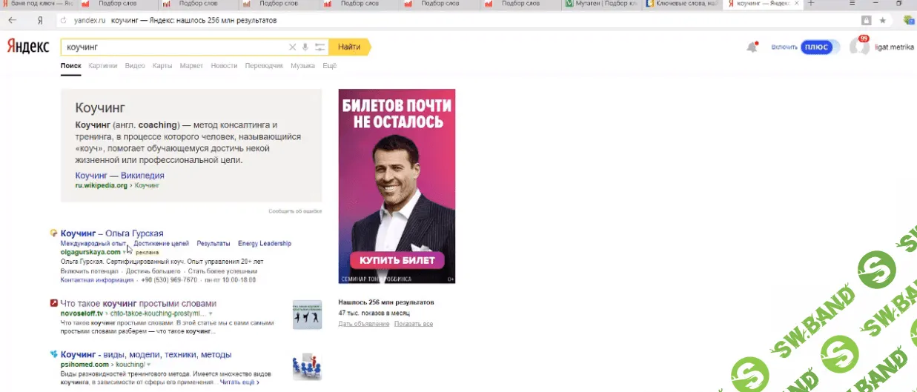Click the КУПИТЬ БИЛЕТ banner button
Image resolution: width=917 pixels, height=392 pixels.
pyautogui.click(x=397, y=261)
